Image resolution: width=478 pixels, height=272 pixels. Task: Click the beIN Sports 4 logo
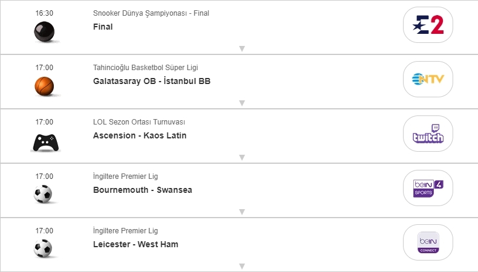tap(428, 188)
